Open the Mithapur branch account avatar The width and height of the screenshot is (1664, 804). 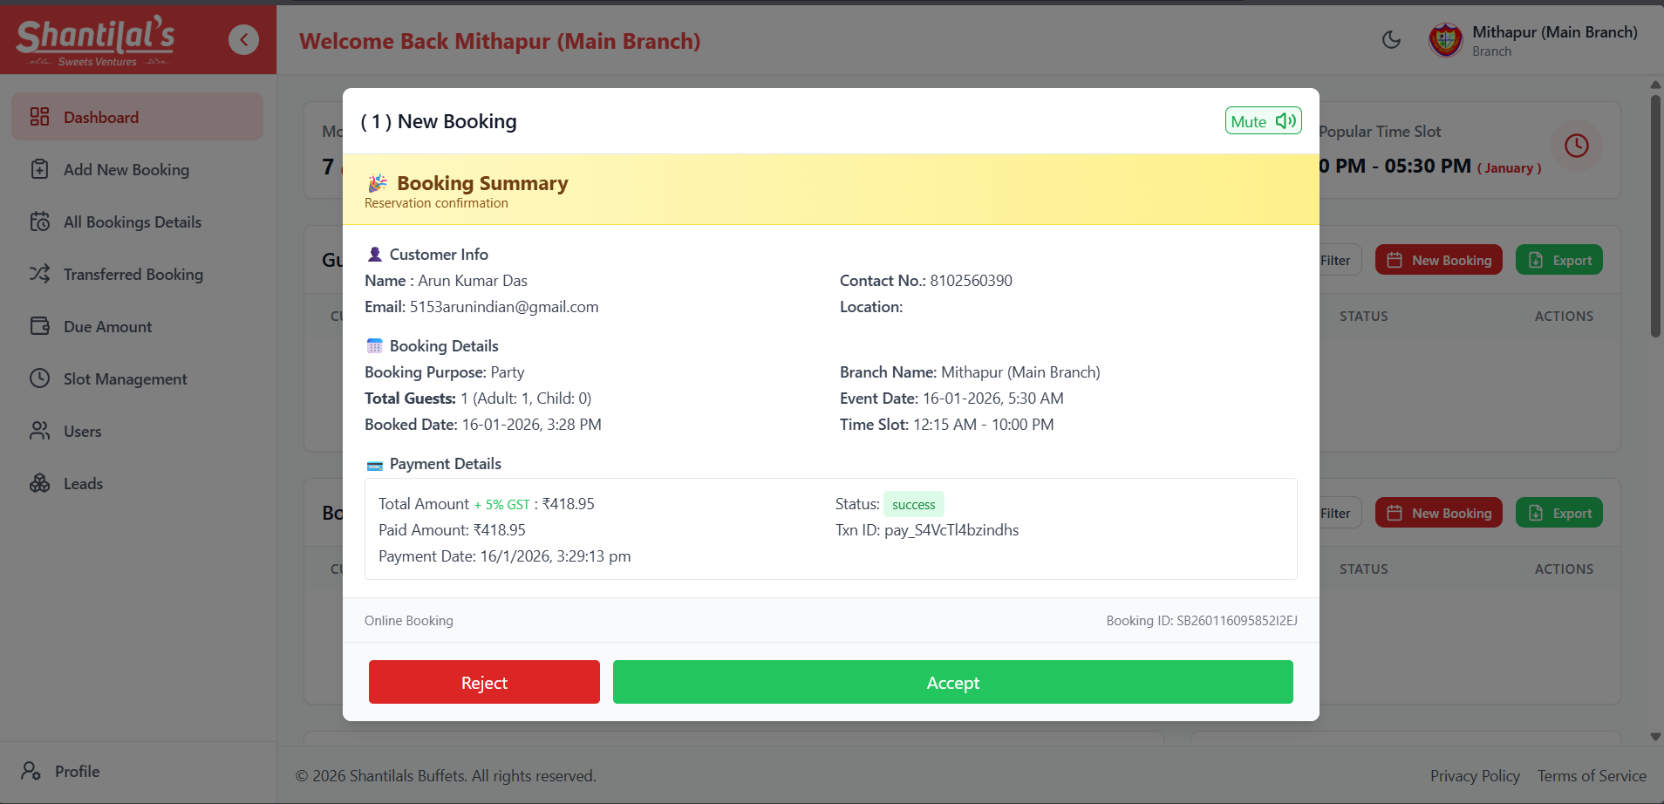(x=1445, y=40)
